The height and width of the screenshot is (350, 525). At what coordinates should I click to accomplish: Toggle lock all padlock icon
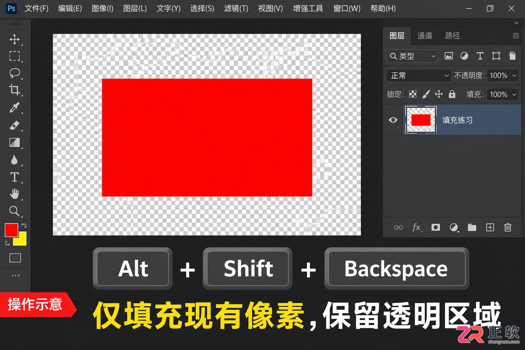pos(452,94)
